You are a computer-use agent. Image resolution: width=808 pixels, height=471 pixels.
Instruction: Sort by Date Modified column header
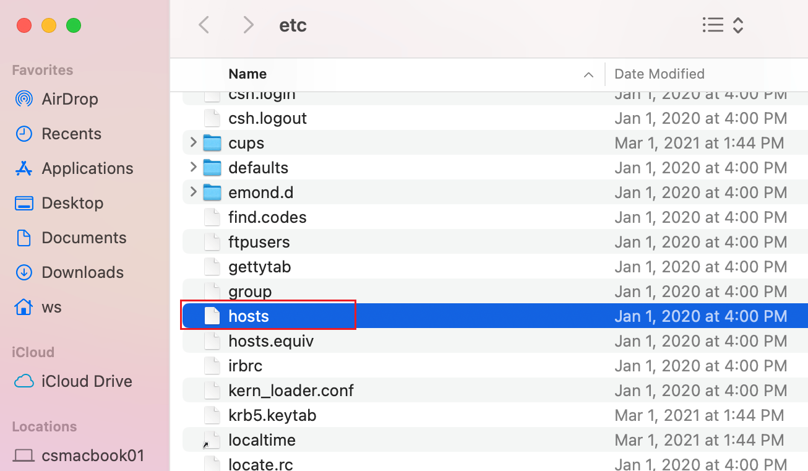coord(660,74)
